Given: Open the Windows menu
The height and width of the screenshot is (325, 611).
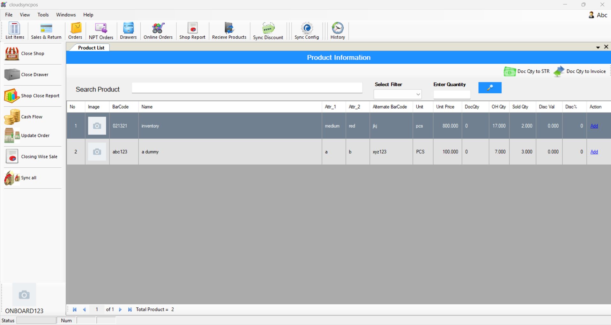Looking at the screenshot, I should [66, 15].
